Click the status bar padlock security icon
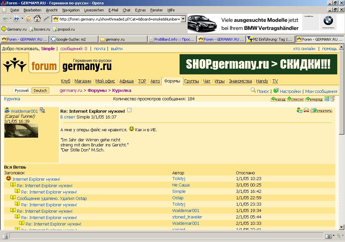Image resolution: width=345 pixels, height=242 pixels. pos(5,236)
